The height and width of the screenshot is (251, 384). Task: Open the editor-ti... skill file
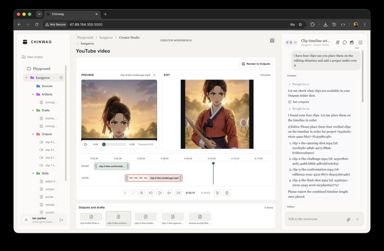tap(49, 181)
